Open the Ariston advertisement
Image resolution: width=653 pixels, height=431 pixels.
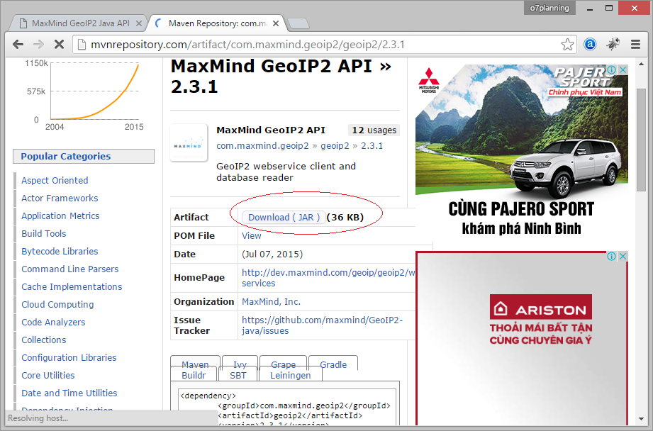click(x=521, y=338)
